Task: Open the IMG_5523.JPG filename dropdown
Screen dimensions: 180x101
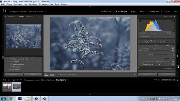Action: [x=67, y=80]
